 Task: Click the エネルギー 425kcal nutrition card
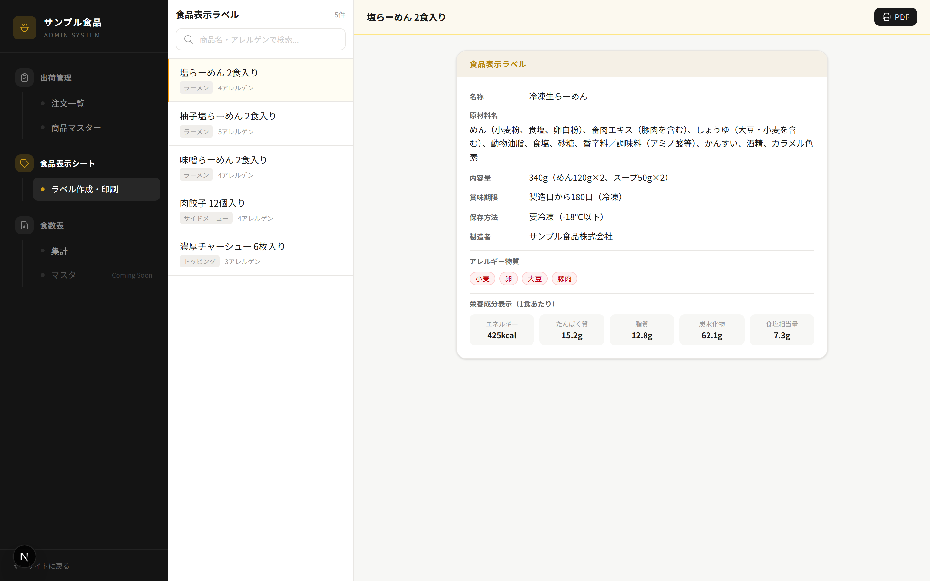click(502, 330)
